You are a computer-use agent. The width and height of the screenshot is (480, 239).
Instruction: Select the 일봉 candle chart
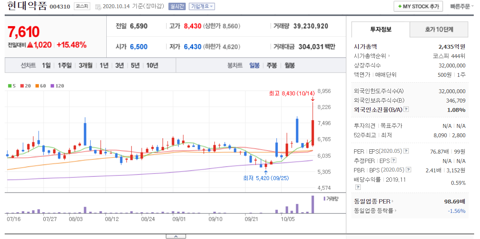(x=254, y=66)
